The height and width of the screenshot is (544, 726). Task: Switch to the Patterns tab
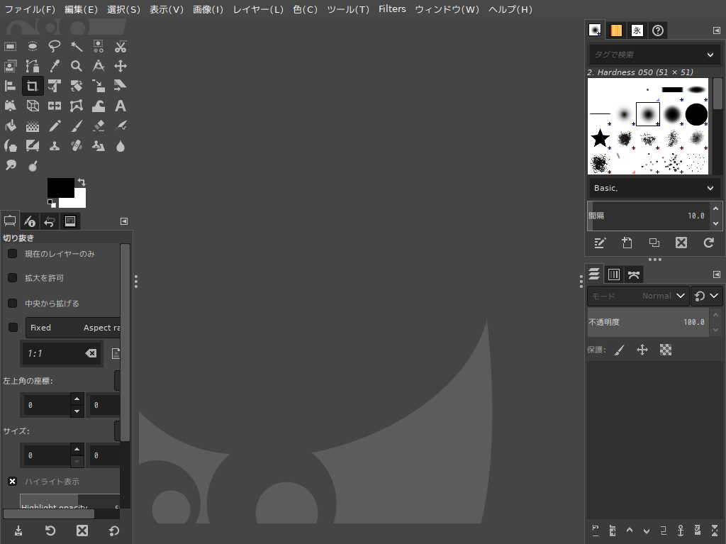pyautogui.click(x=616, y=30)
